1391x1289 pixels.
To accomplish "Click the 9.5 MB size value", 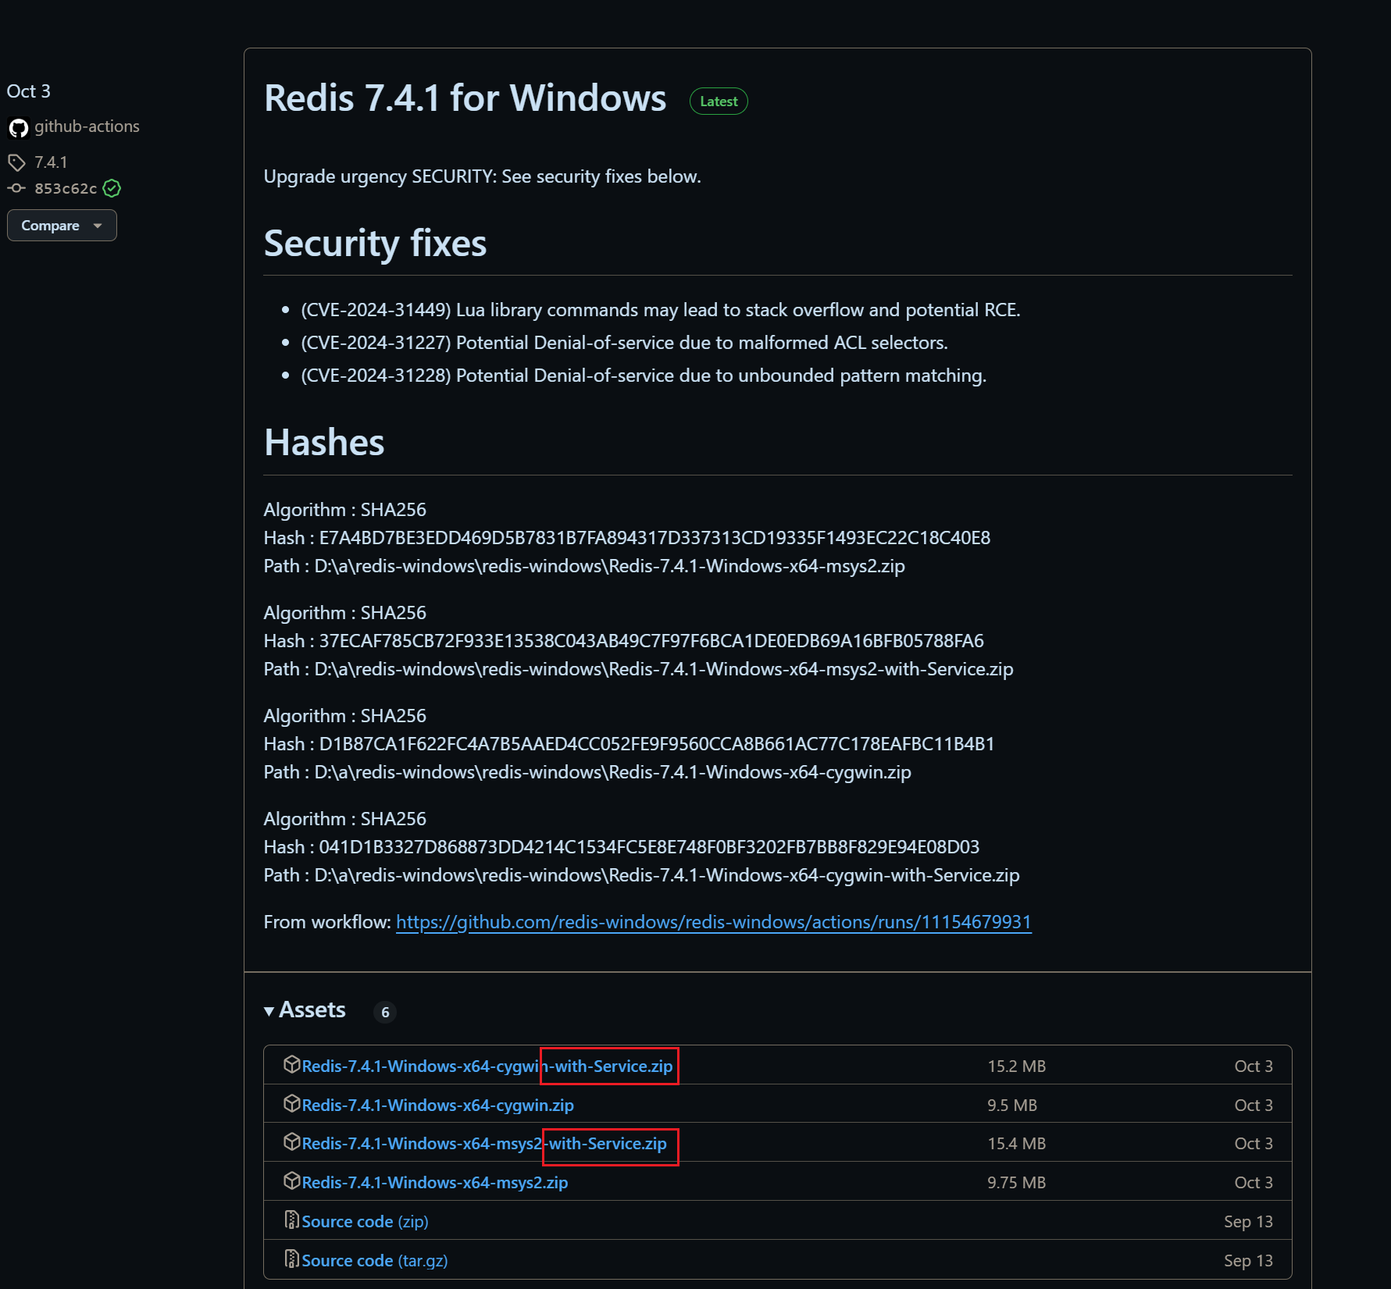I will (1012, 1106).
